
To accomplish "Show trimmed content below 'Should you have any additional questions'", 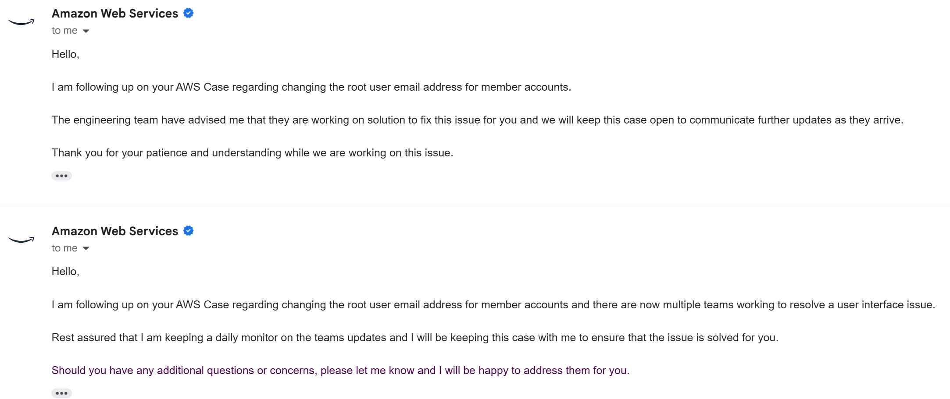I will coord(61,393).
